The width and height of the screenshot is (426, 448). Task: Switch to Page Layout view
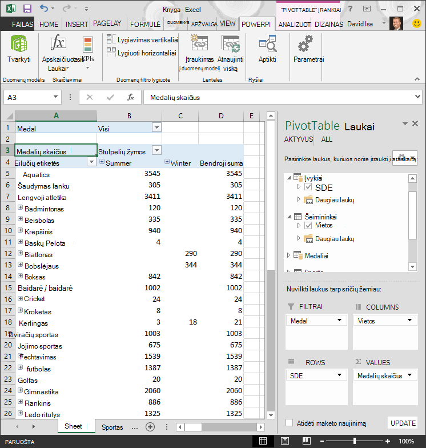click(284, 441)
